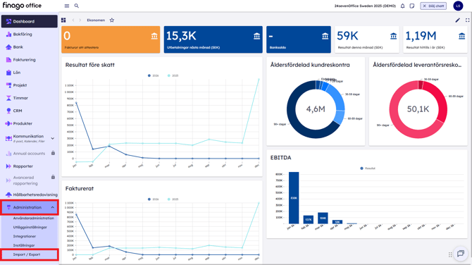Open the 15,3K Utbetalningar card
The width and height of the screenshot is (472, 265).
coord(213,39)
